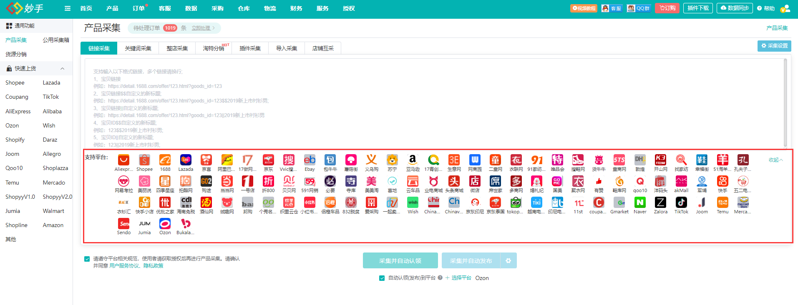Open settings gear beside 采集并自动发布

click(x=508, y=261)
